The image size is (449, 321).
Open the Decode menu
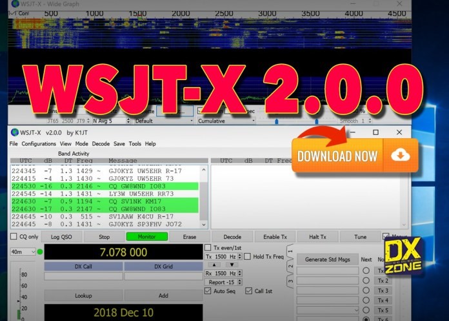[x=101, y=143]
